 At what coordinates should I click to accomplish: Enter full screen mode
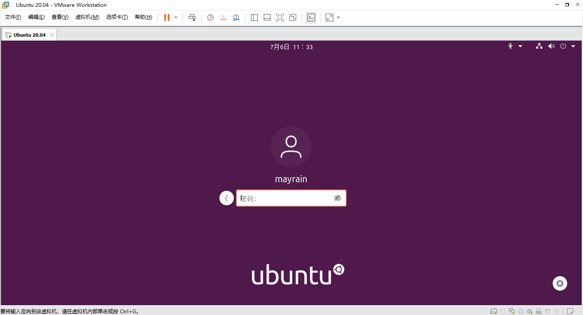pos(280,17)
